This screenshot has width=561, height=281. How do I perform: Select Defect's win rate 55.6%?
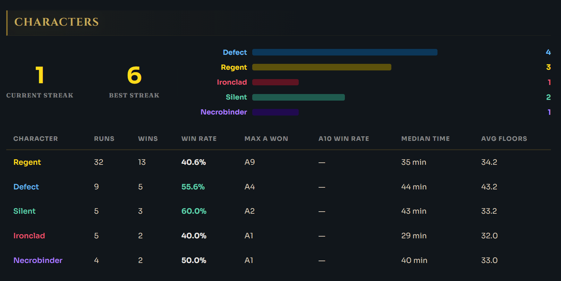click(x=193, y=187)
